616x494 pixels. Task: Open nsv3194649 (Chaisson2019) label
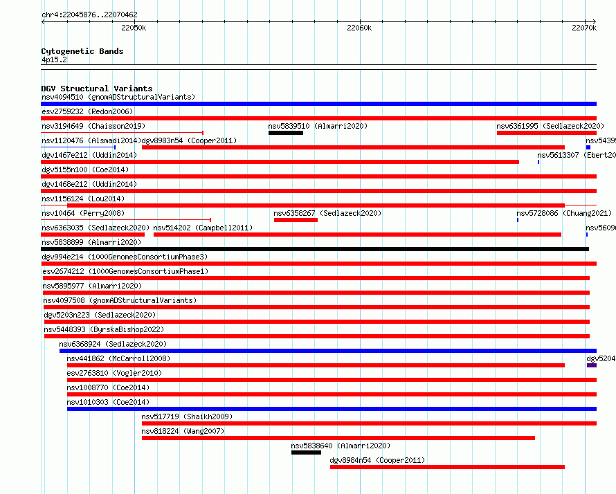pyautogui.click(x=93, y=126)
